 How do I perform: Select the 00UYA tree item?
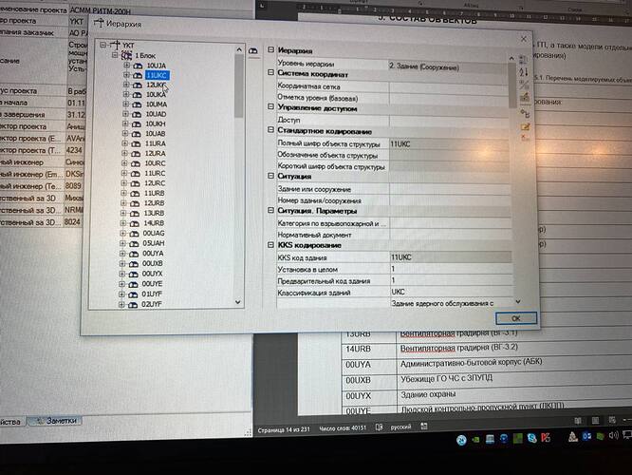(x=154, y=254)
